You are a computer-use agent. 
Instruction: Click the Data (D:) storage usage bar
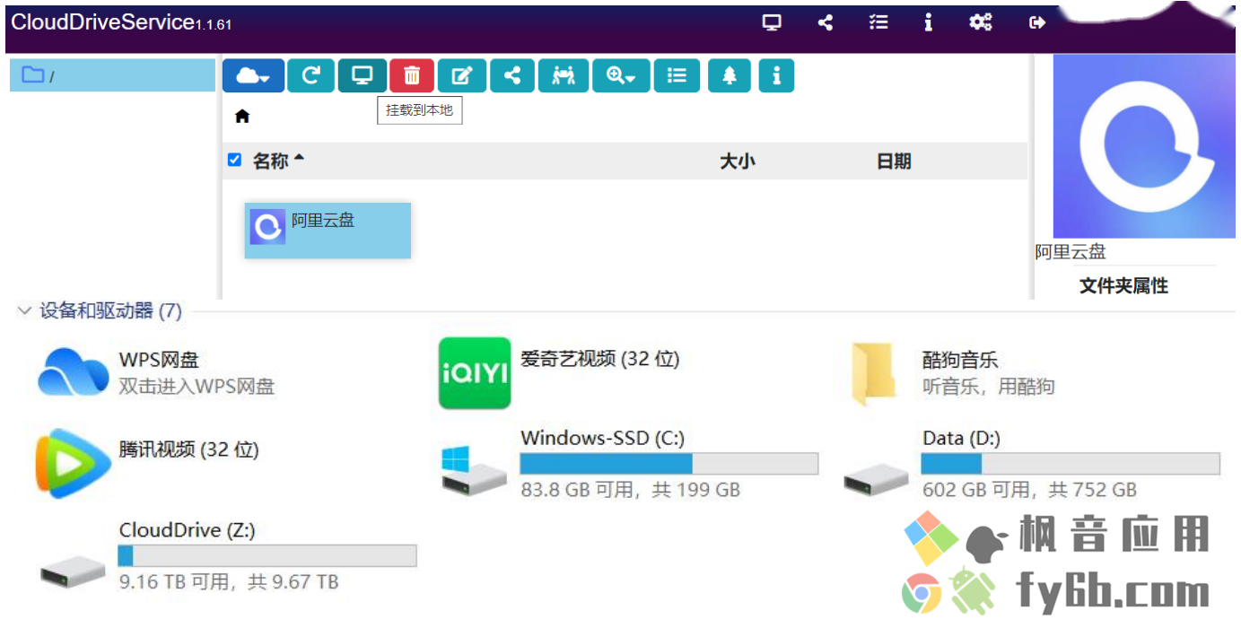tap(1071, 464)
